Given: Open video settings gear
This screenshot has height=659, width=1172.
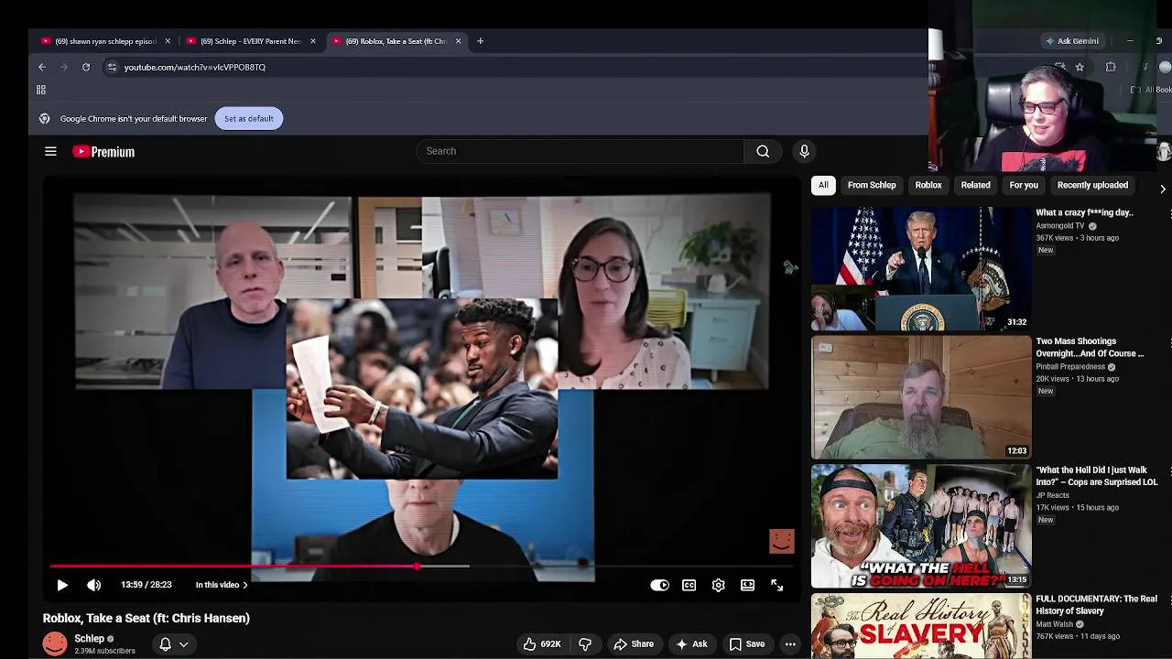Looking at the screenshot, I should pyautogui.click(x=718, y=585).
